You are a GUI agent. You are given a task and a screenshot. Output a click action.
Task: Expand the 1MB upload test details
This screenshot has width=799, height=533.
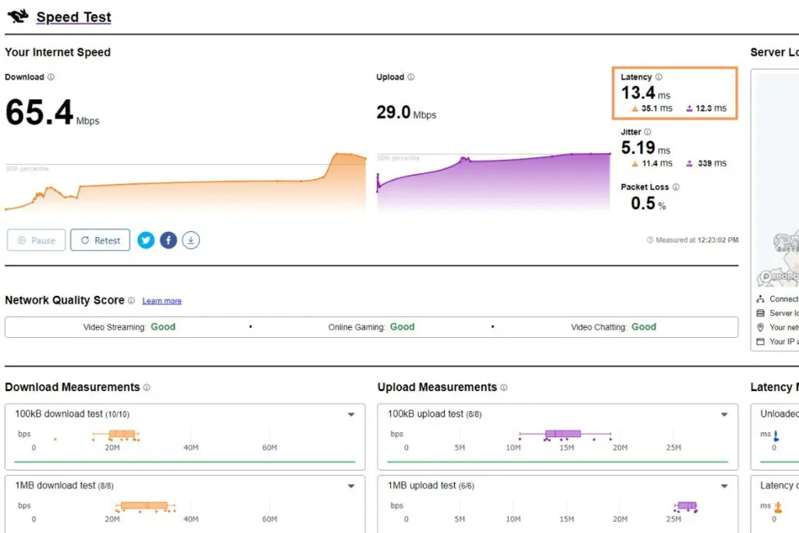pos(723,485)
